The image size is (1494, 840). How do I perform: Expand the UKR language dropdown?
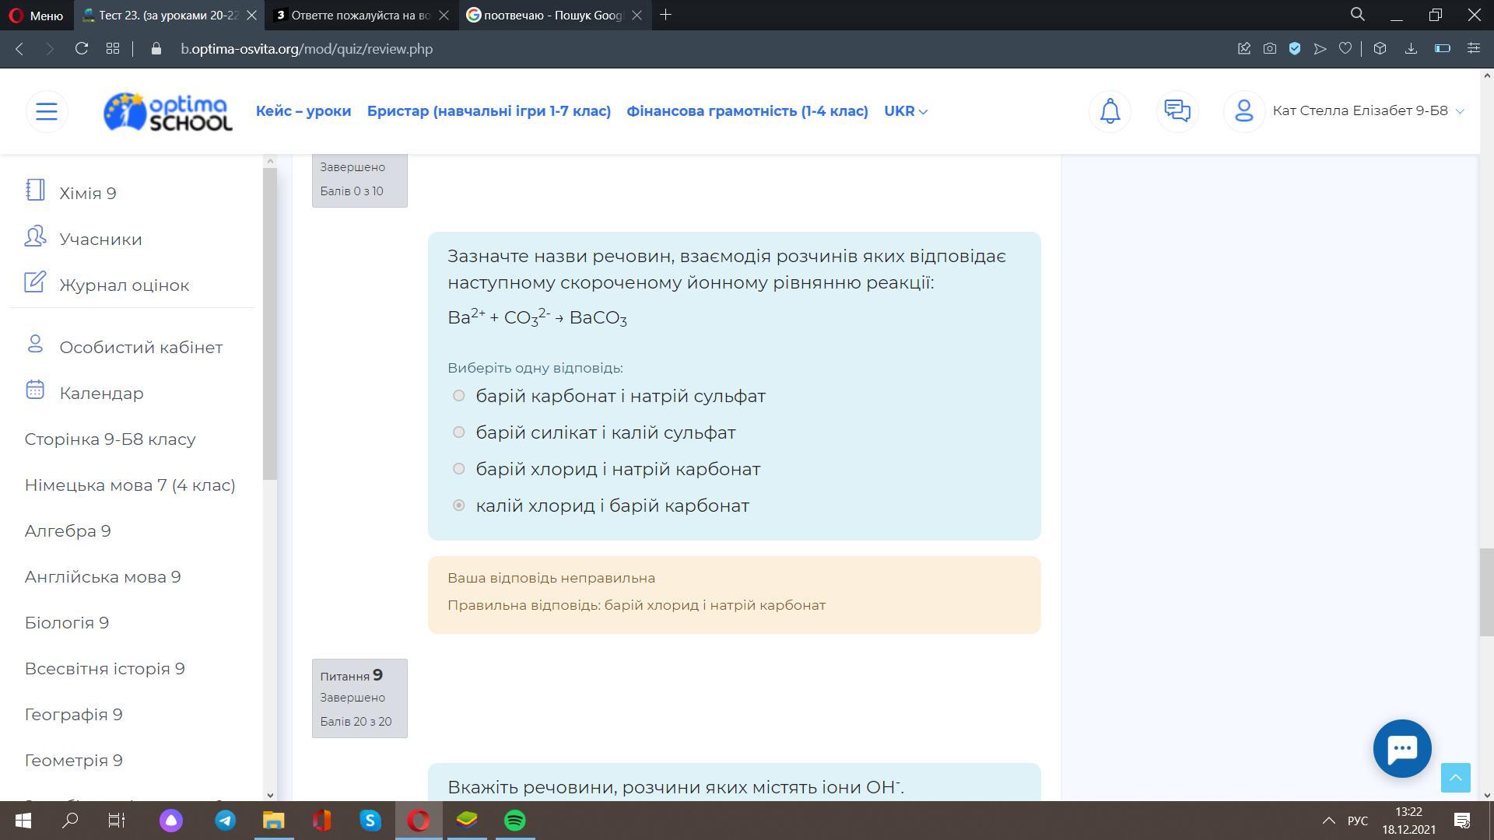coord(906,111)
